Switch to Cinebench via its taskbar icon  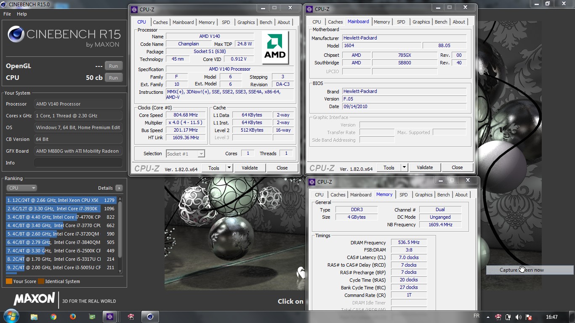150,317
